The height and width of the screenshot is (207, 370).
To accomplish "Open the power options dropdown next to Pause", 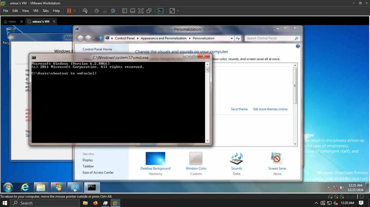I will [x=75, y=11].
